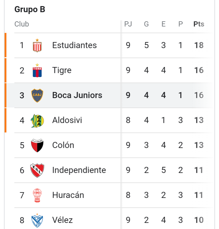Screen dimensions: 219x229
Task: Open the Huracán team name link
Action: tap(68, 195)
